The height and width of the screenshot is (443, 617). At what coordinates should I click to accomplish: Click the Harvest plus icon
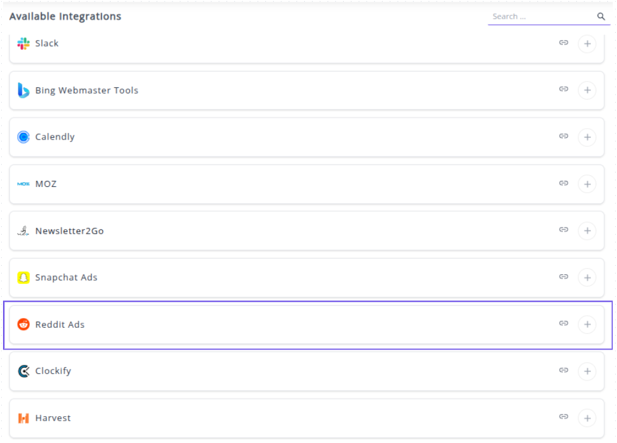587,418
